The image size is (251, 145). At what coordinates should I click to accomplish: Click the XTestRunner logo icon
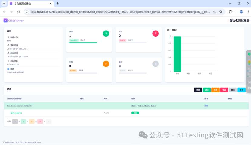click(5, 21)
